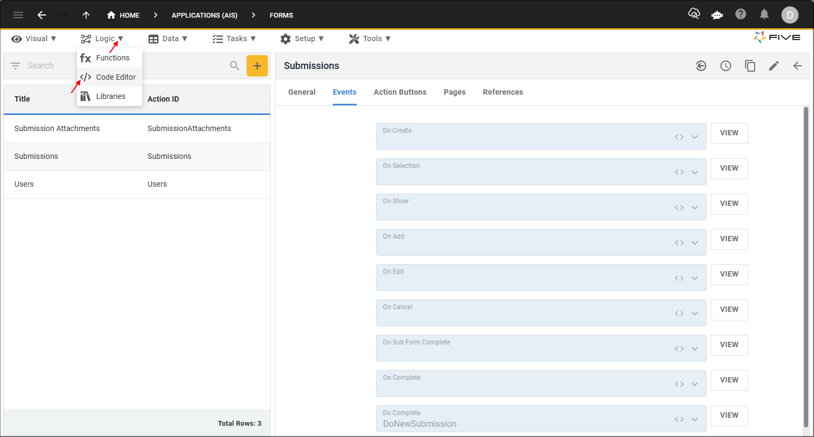This screenshot has height=437, width=814.
Task: Open the Data dropdown menu
Action: point(168,38)
